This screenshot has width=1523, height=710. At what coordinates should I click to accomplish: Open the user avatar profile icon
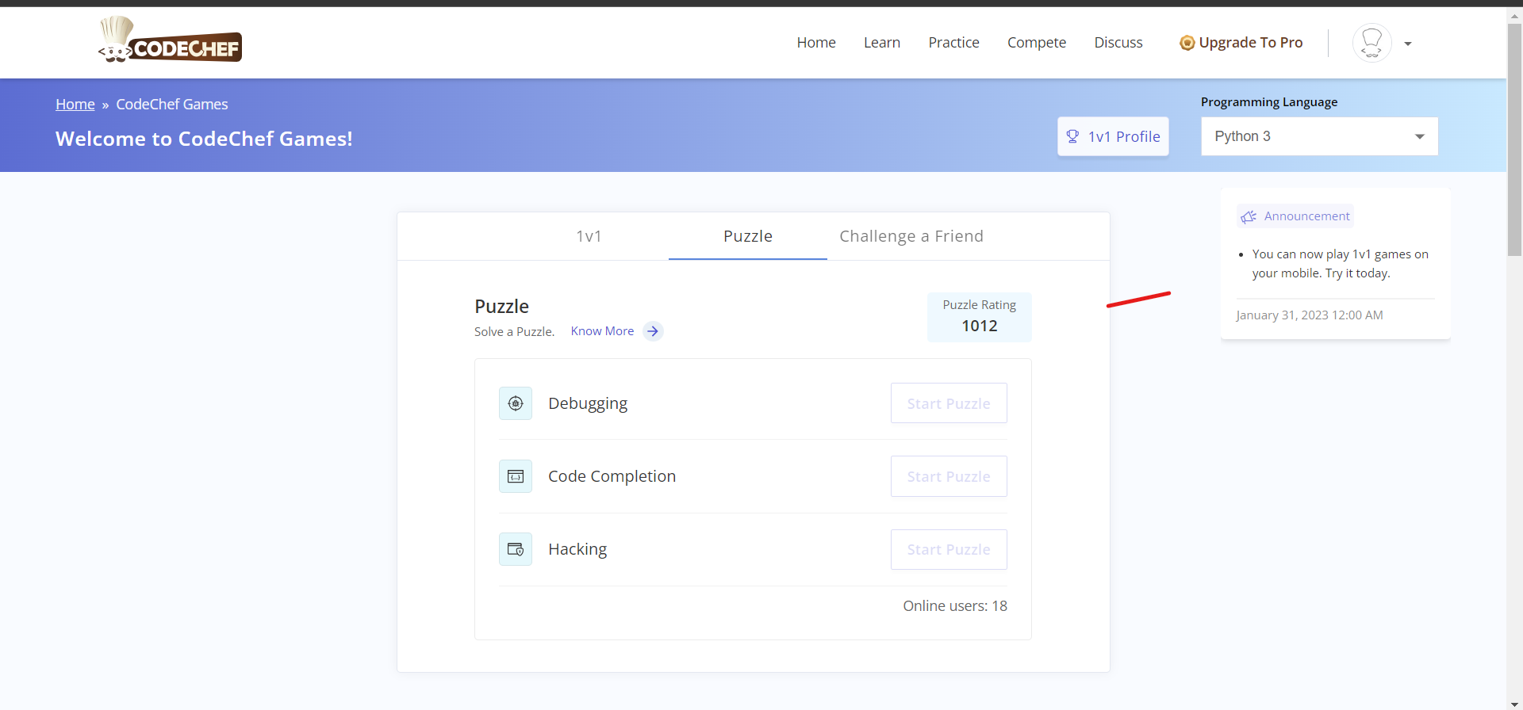point(1371,43)
